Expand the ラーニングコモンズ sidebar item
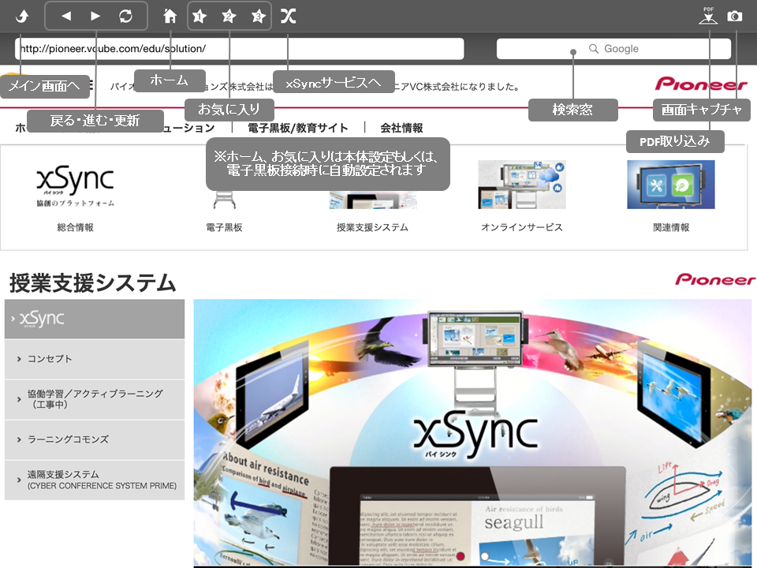The width and height of the screenshot is (757, 568). pos(95,439)
